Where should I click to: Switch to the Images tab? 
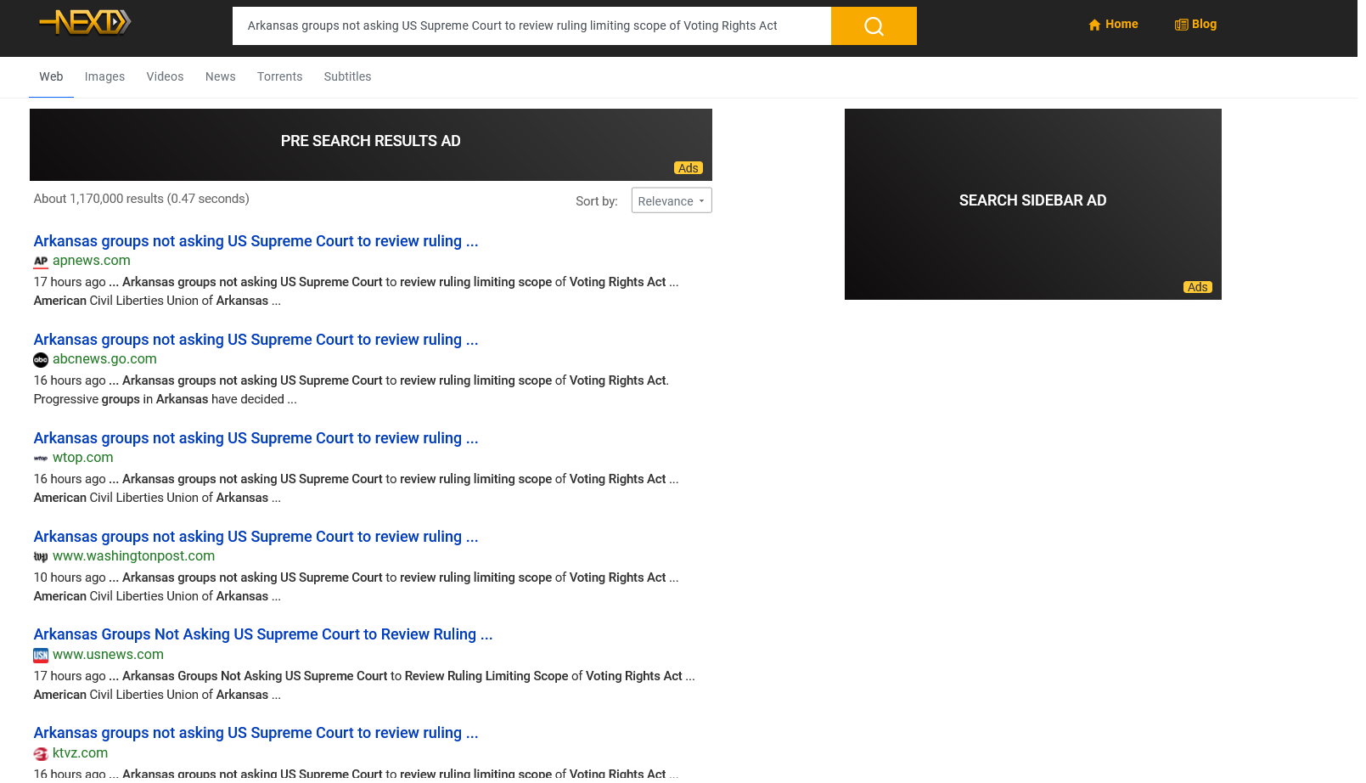click(104, 76)
